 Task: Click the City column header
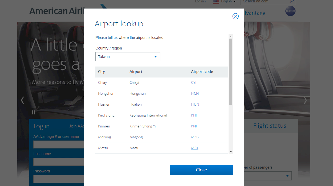[x=101, y=72]
